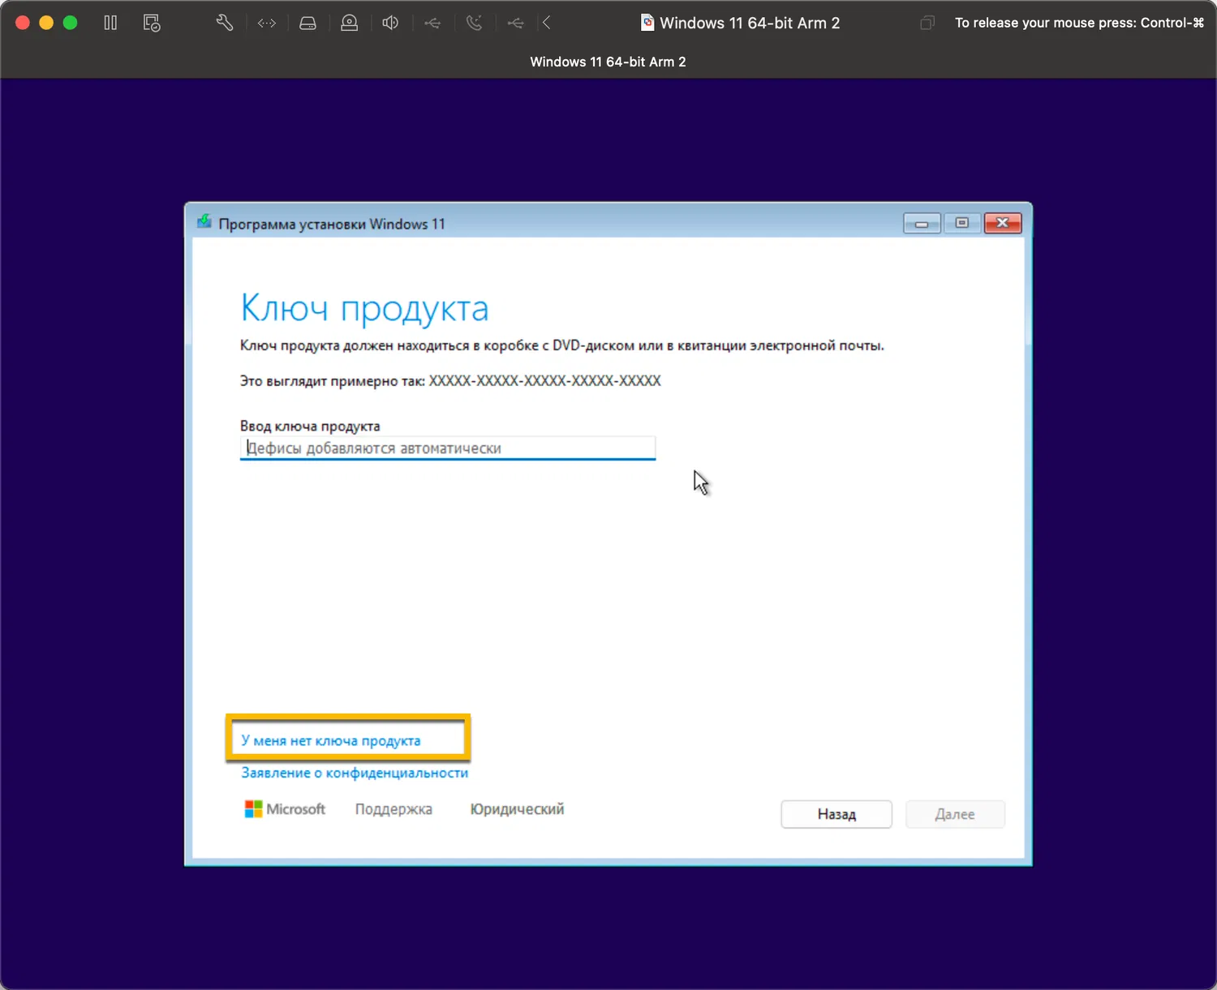The width and height of the screenshot is (1217, 990).
Task: Click the 'Ключ продукта' heading
Action: (364, 308)
